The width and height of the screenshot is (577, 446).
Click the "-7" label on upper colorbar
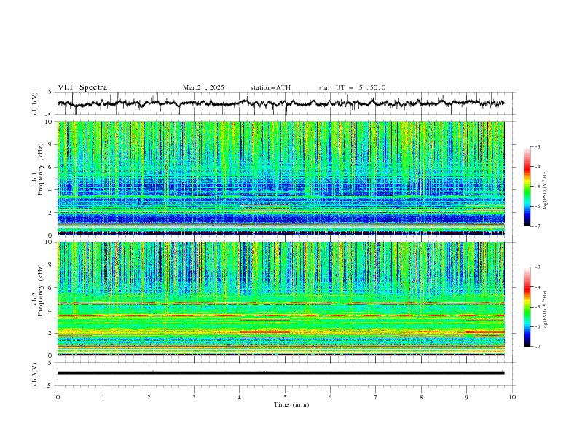[x=537, y=226]
